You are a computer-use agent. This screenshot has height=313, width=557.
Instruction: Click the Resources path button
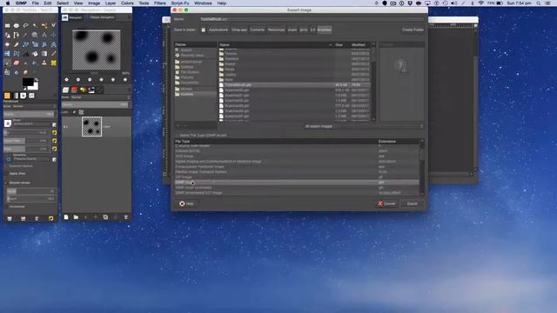[x=276, y=30]
